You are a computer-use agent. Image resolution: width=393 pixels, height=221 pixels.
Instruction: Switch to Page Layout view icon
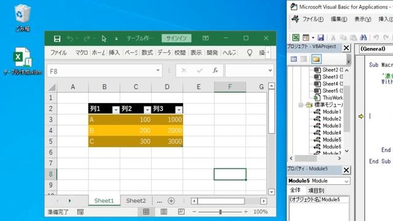point(164,212)
